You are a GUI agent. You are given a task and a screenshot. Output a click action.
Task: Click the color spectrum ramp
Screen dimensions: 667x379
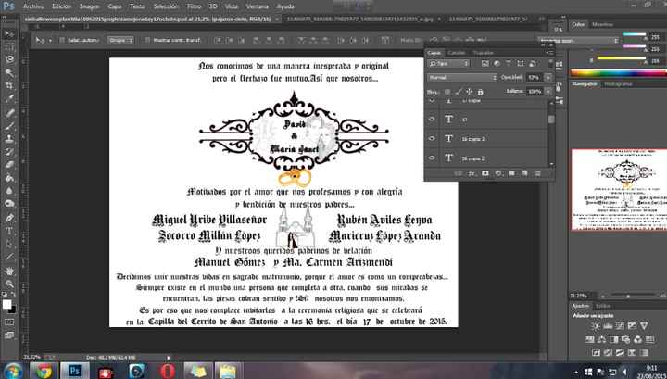[x=619, y=72]
